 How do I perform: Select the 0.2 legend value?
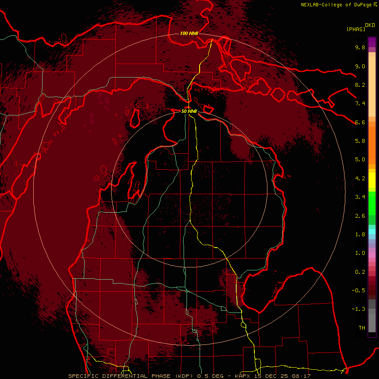tap(360, 272)
